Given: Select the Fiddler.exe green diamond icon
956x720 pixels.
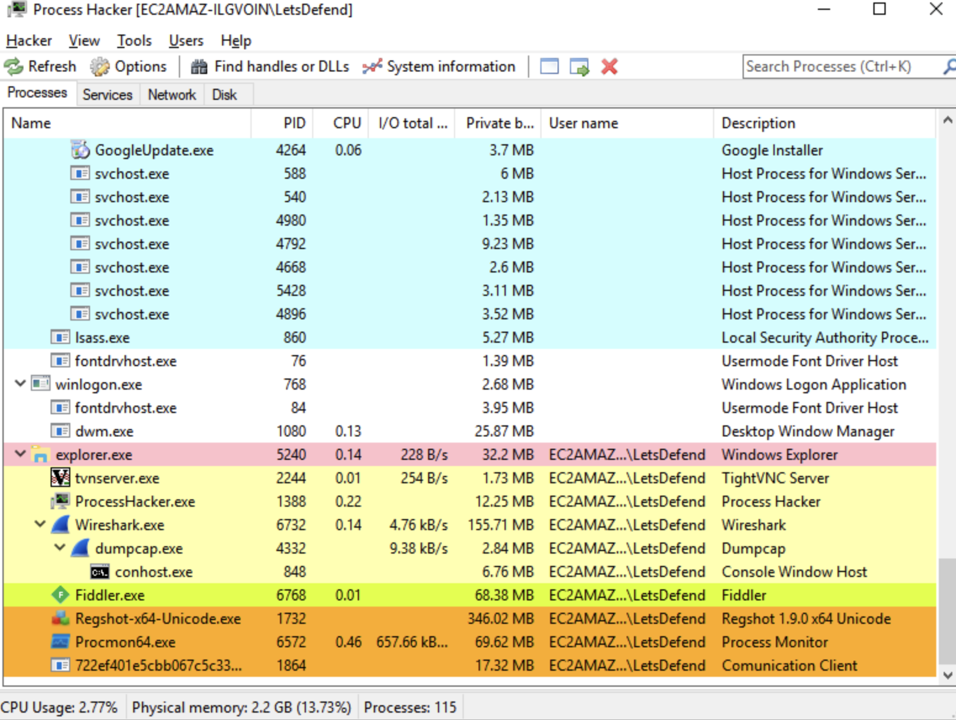Looking at the screenshot, I should click(60, 595).
